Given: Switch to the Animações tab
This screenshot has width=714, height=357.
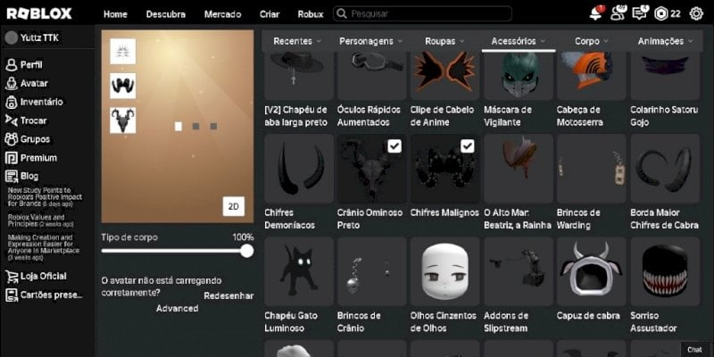Looking at the screenshot, I should click(x=665, y=41).
